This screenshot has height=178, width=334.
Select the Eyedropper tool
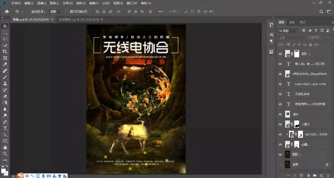point(5,65)
